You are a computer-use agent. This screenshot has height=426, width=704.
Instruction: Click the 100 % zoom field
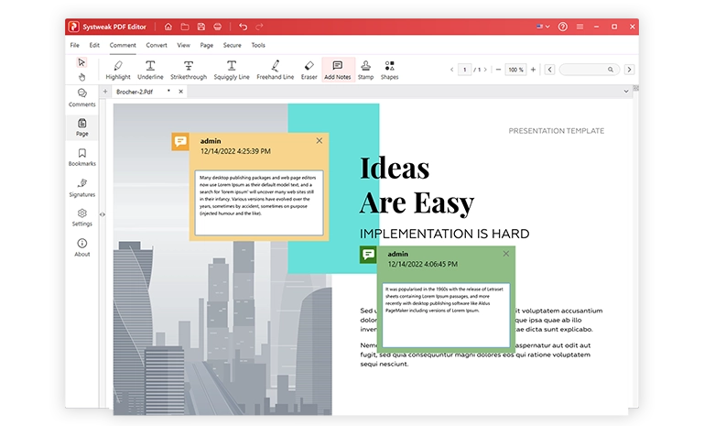[515, 70]
